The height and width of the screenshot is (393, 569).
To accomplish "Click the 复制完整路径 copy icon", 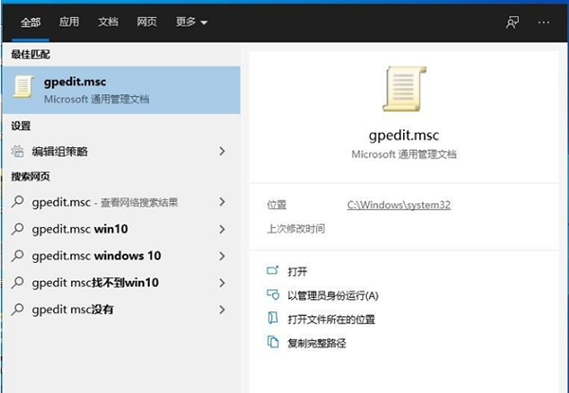I will 273,342.
